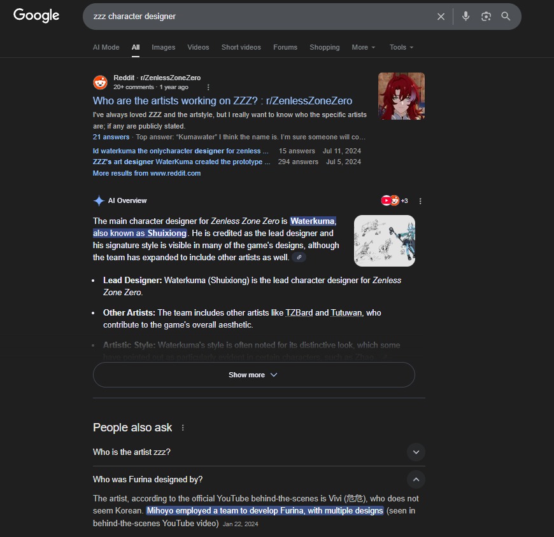Open 'Id waterkuma the onlycharacter designer' link

181,151
